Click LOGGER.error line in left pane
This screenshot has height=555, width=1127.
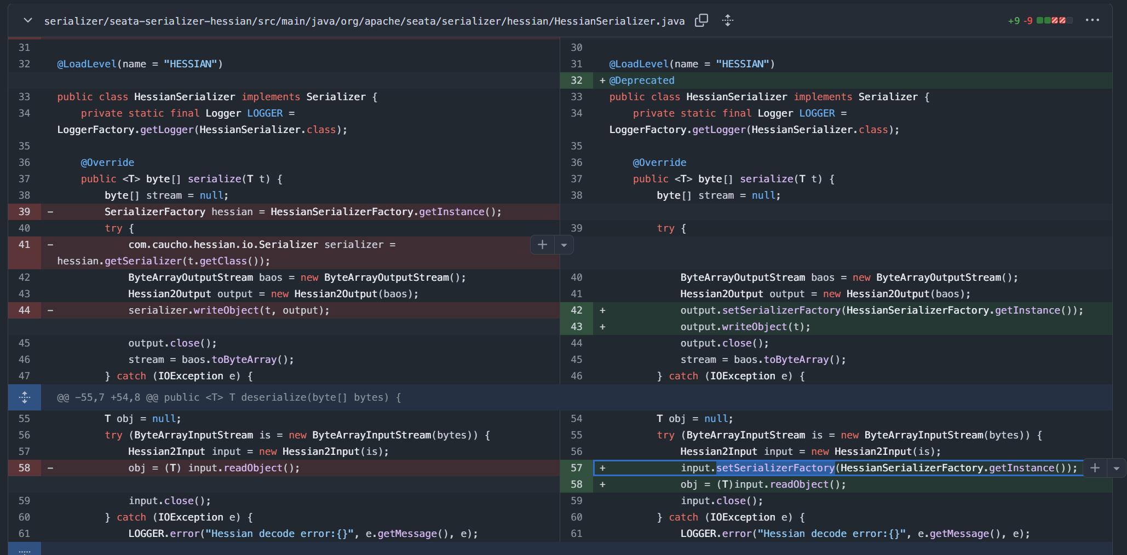(x=303, y=534)
